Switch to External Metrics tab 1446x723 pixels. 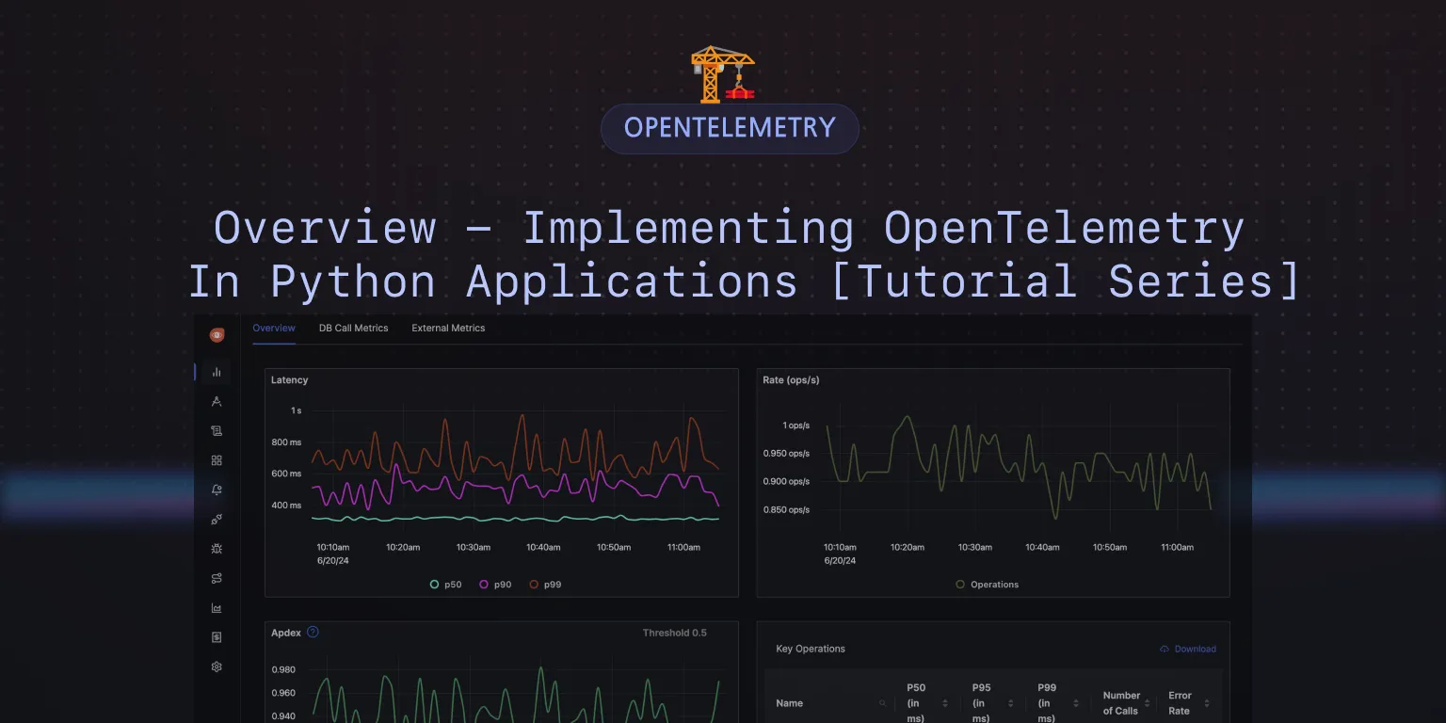pos(448,329)
